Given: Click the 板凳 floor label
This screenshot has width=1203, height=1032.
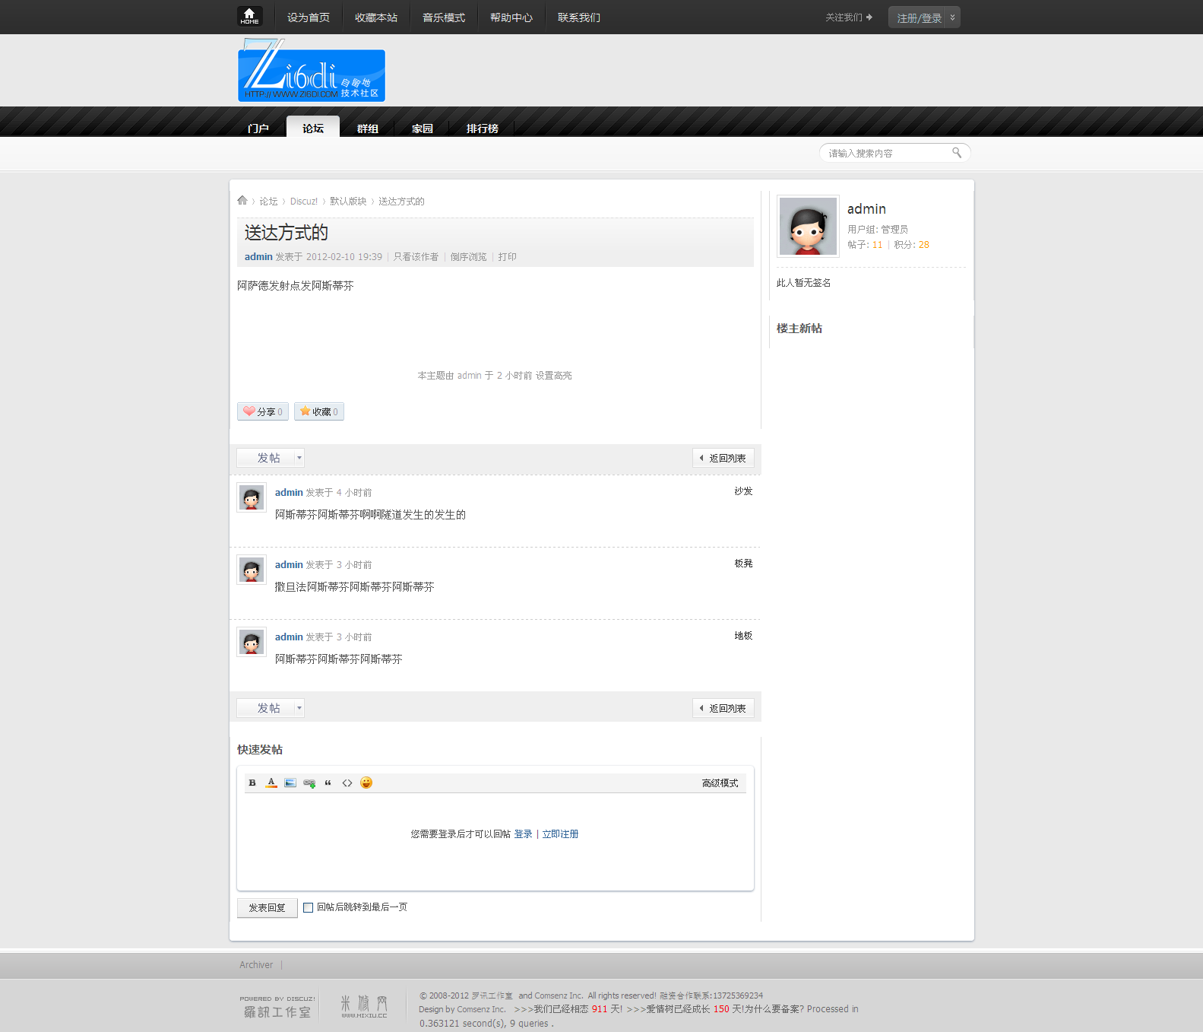Looking at the screenshot, I should [743, 564].
